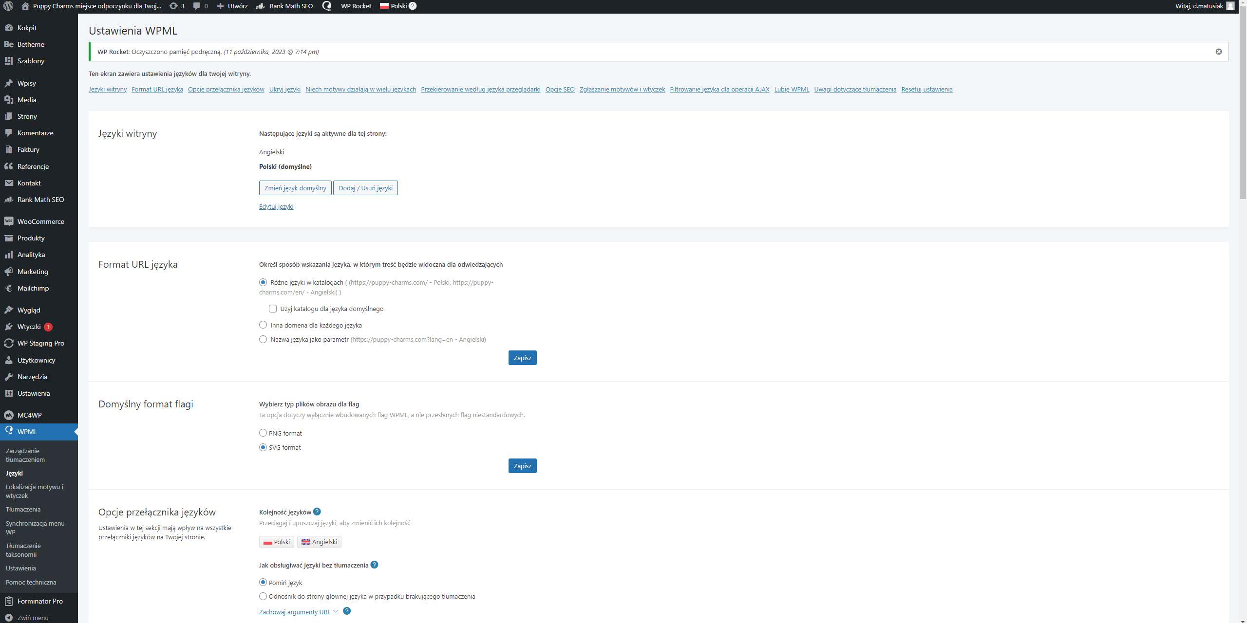
Task: Click the Angielski language order tile
Action: tap(319, 542)
